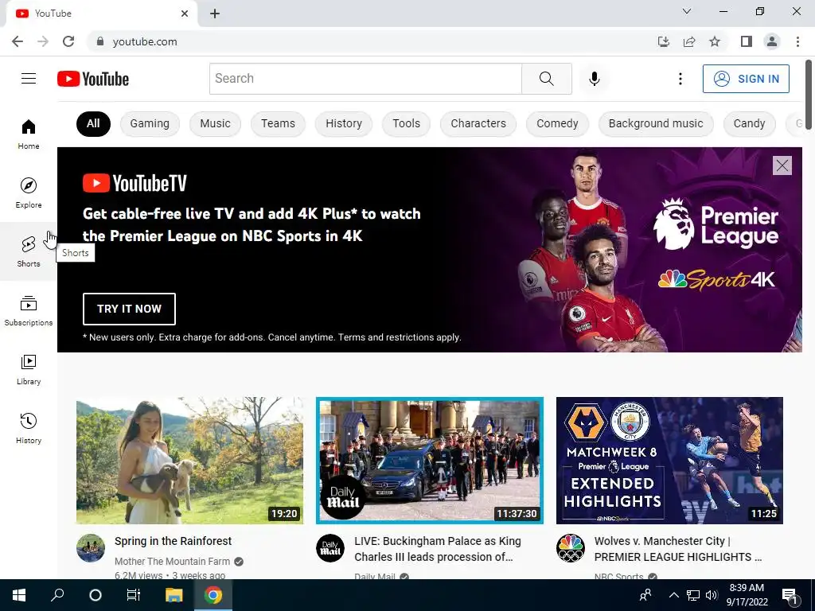Select the History filter chip
815x611 pixels.
point(344,123)
